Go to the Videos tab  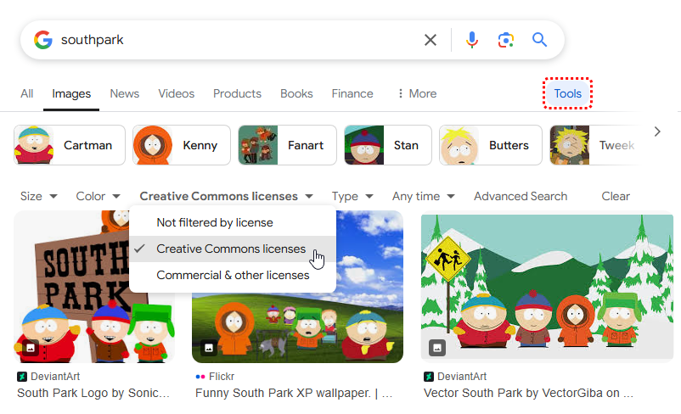coord(177,93)
